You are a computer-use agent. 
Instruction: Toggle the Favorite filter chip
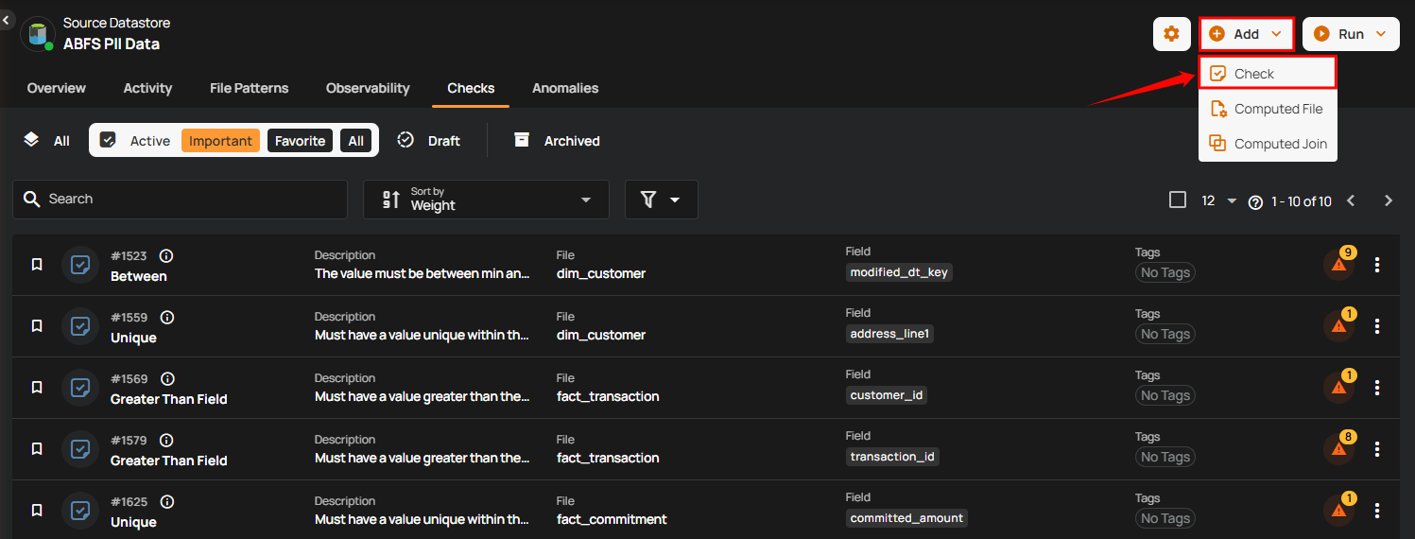(x=300, y=141)
